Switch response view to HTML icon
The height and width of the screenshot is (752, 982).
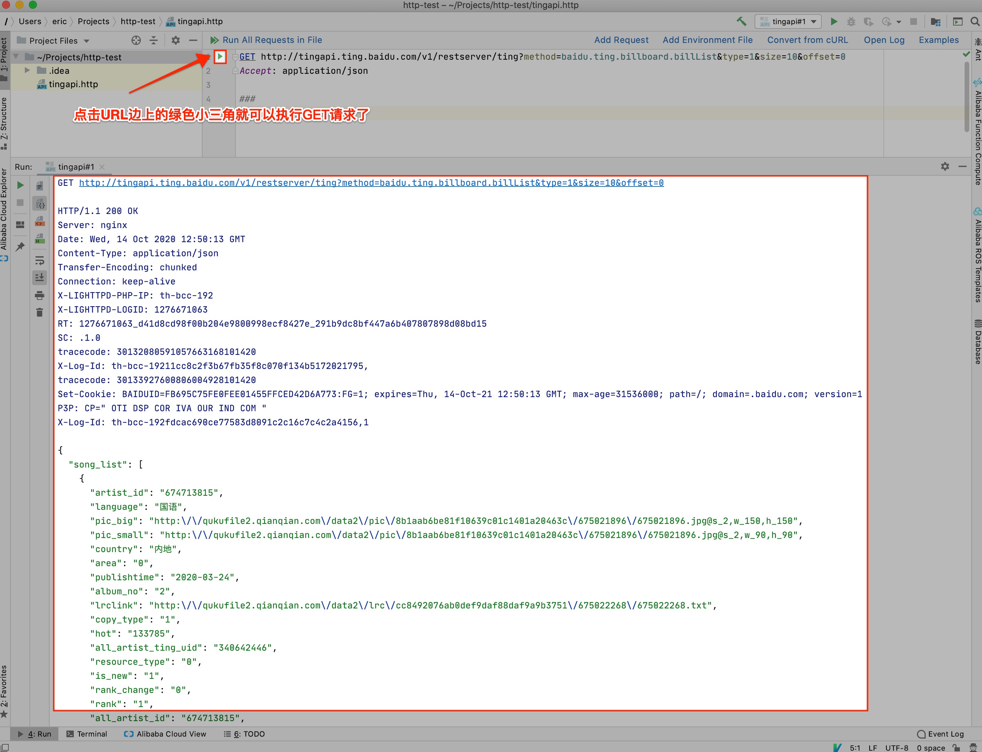[x=40, y=238]
